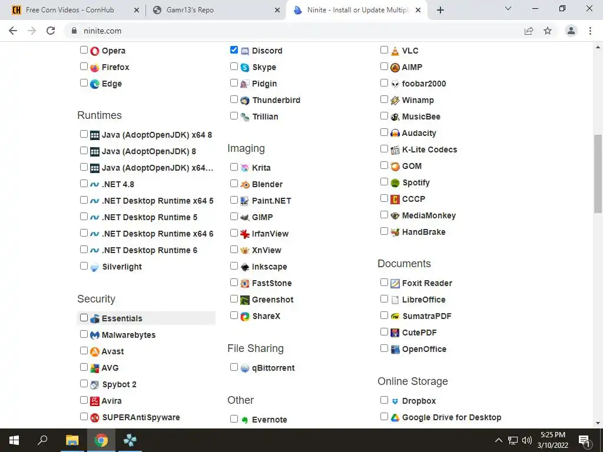The image size is (603, 452).
Task: Click the VLC cone icon
Action: 395,51
